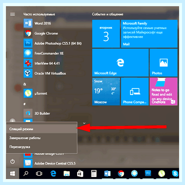Viewport: 185px width, 185px height.
Task: Click the Adobe Photoshop CS5.1 icon in list
Action: (x=28, y=43)
